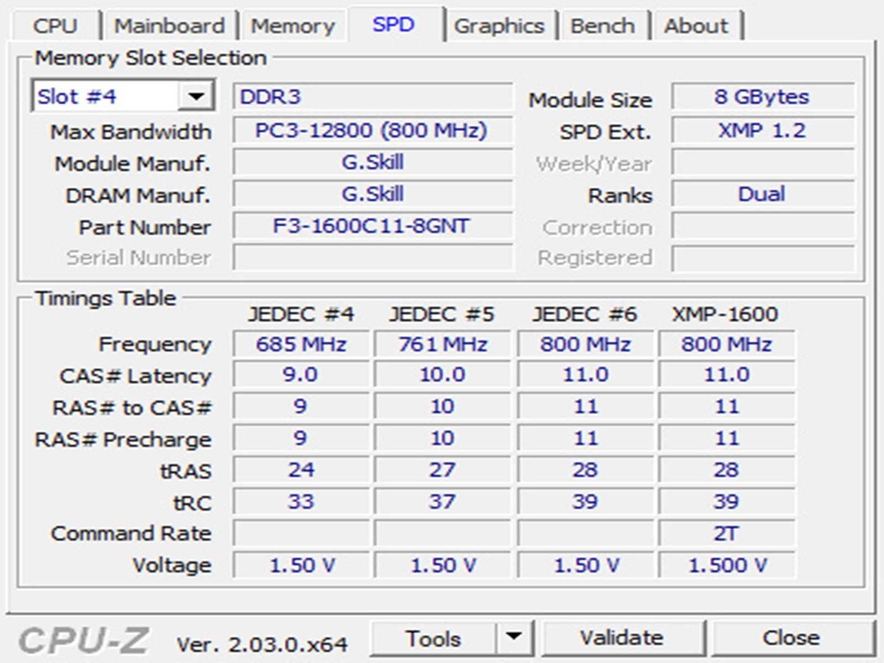The height and width of the screenshot is (663, 884).
Task: Click XMP-1600 tRC value 39
Action: pyautogui.click(x=727, y=502)
